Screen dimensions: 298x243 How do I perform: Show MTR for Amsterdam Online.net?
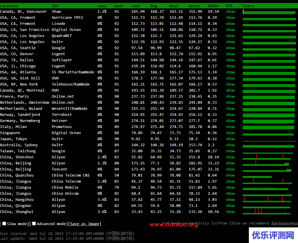[x=230, y=103]
